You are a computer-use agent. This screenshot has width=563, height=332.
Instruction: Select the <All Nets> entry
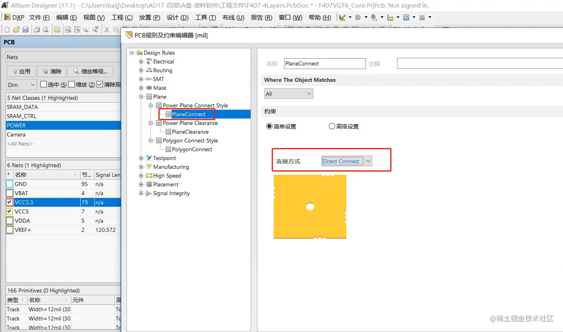click(63, 144)
